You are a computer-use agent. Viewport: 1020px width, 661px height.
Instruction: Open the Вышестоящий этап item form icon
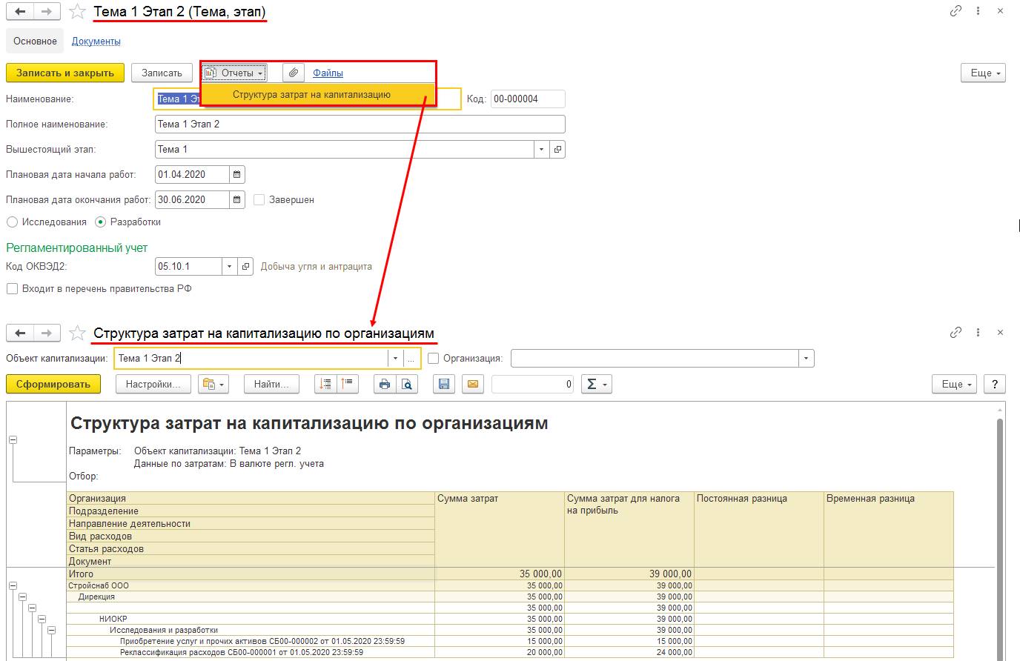pyautogui.click(x=557, y=150)
